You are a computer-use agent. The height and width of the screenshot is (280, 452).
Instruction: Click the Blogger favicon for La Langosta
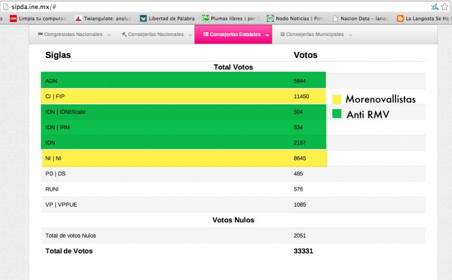[x=400, y=19]
